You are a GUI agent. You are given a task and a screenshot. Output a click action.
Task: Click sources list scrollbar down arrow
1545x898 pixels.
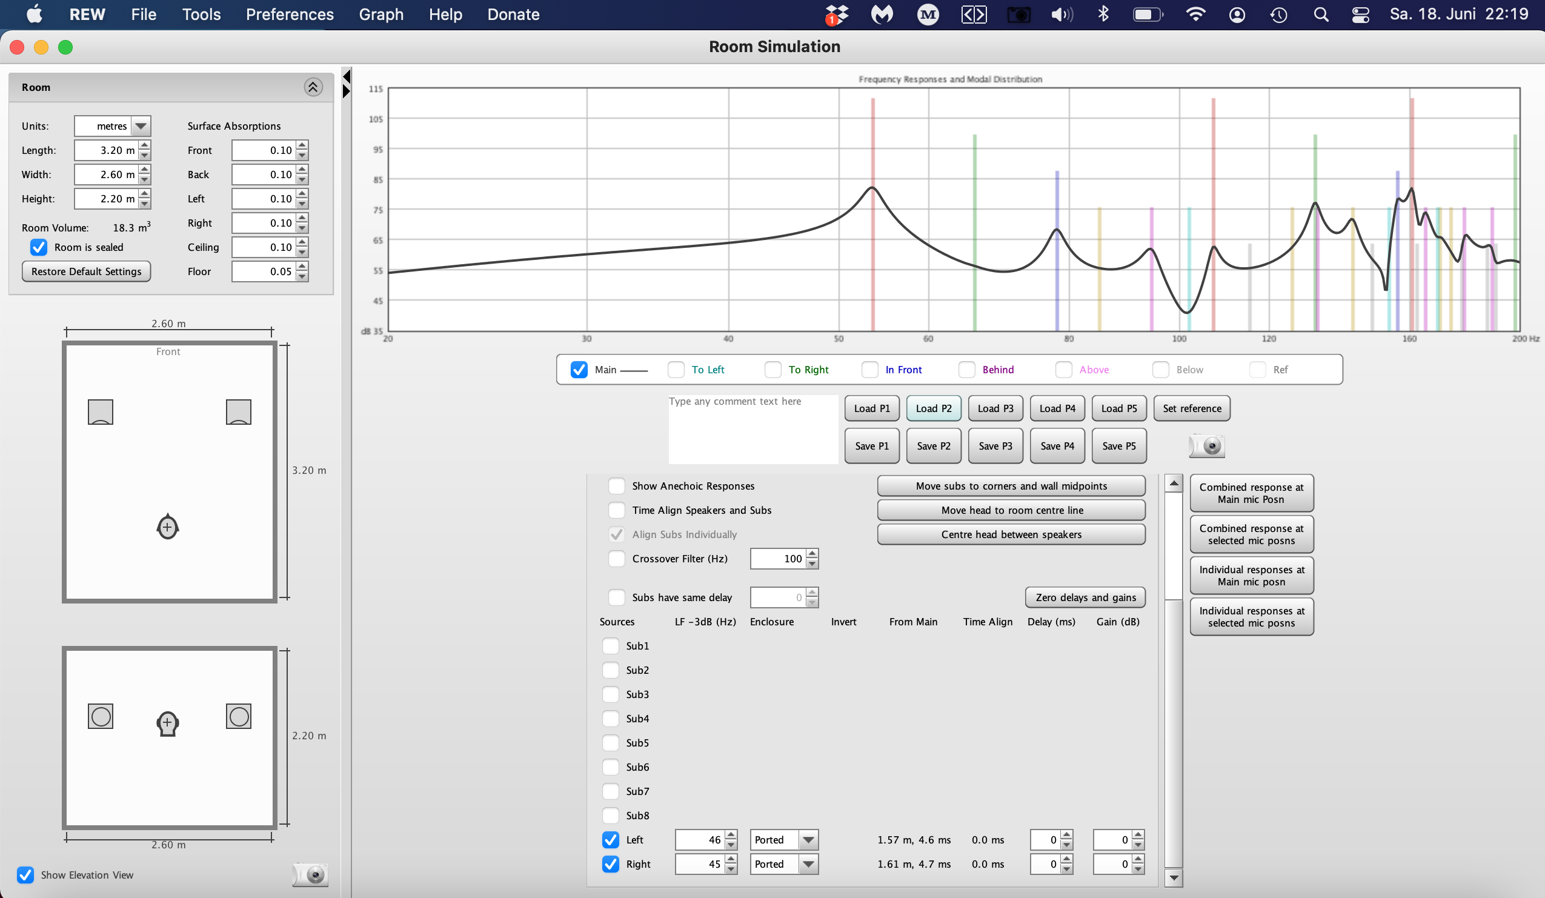(x=1174, y=878)
